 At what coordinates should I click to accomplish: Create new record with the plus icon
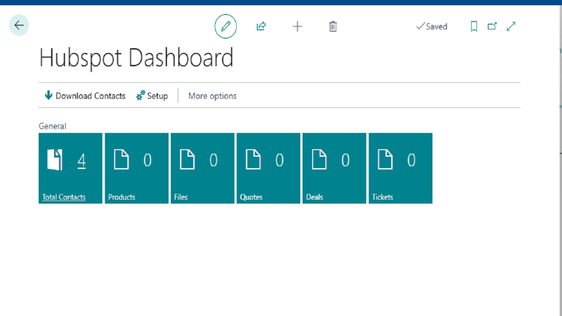297,26
